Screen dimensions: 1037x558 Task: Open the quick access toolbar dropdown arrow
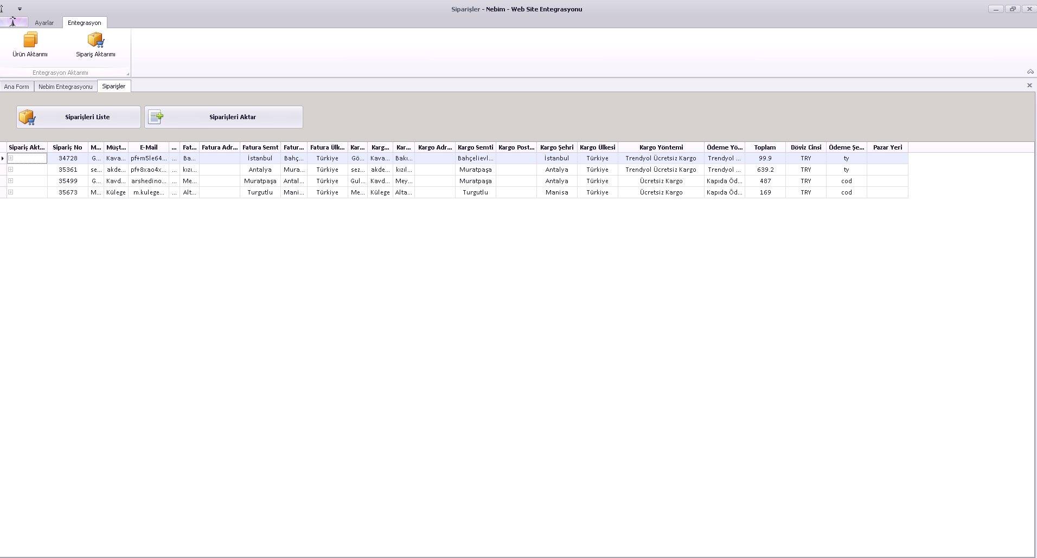[x=20, y=9]
